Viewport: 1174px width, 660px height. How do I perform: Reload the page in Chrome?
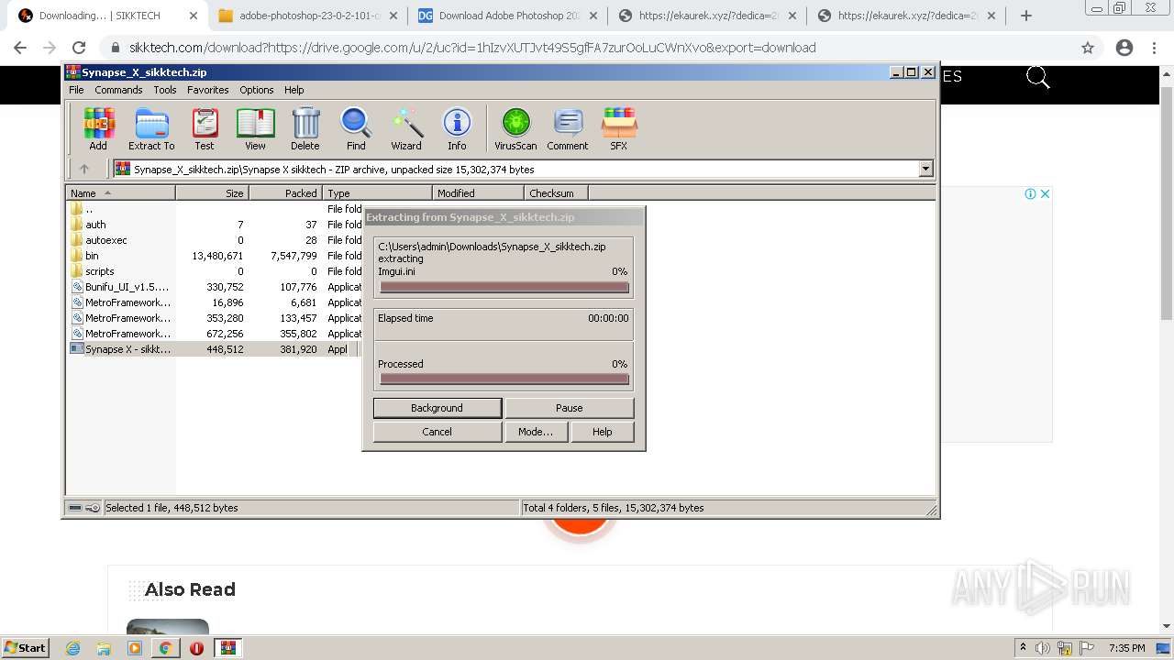[79, 48]
